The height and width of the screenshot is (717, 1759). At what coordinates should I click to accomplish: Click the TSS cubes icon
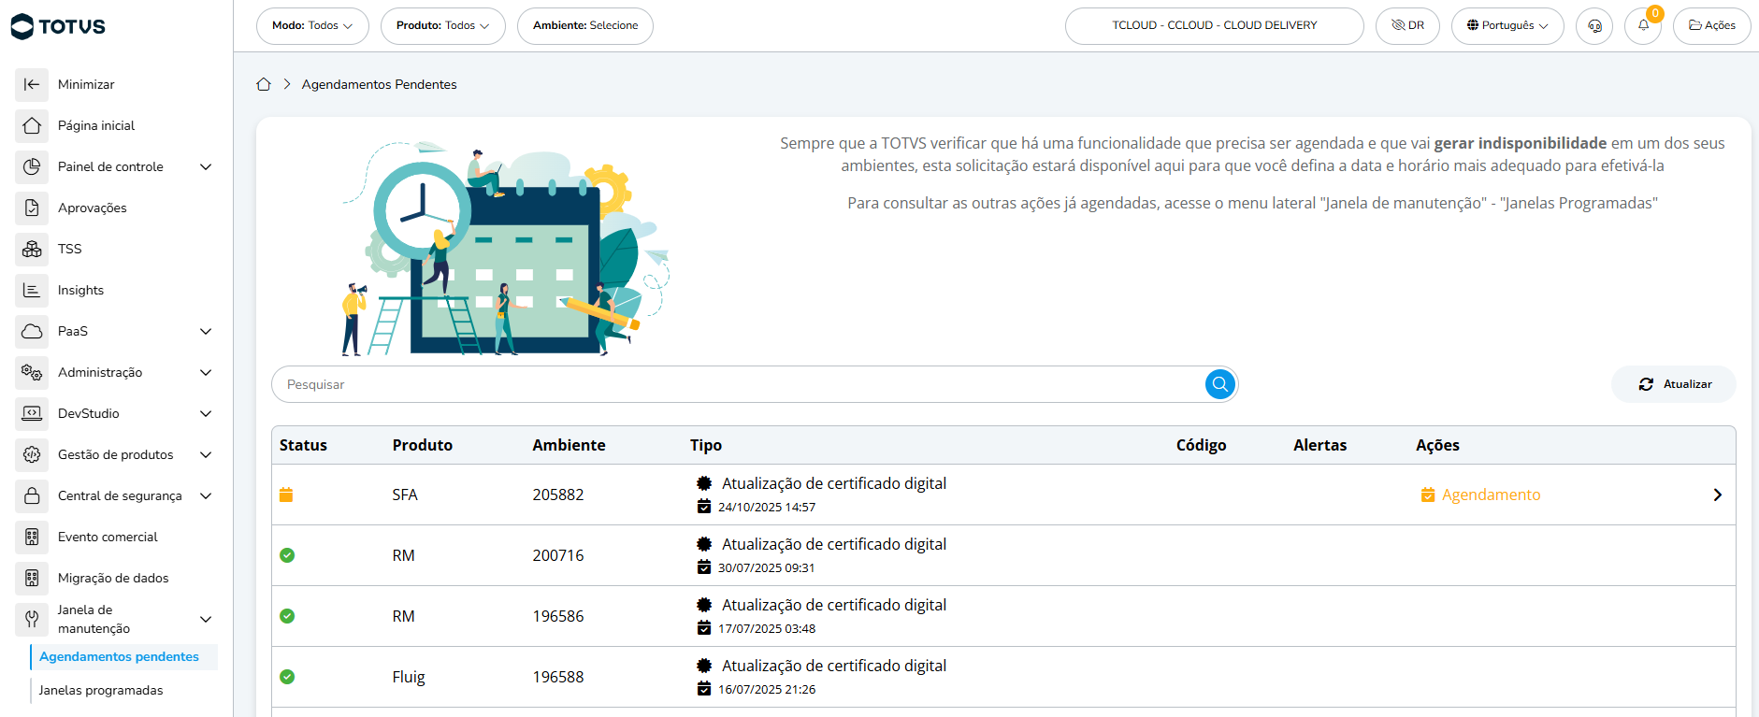click(x=32, y=249)
